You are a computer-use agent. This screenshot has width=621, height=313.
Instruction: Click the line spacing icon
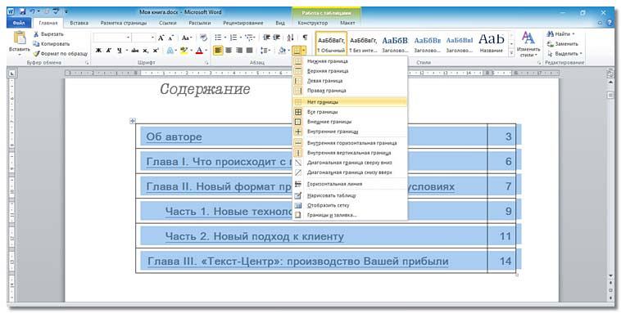(x=264, y=51)
